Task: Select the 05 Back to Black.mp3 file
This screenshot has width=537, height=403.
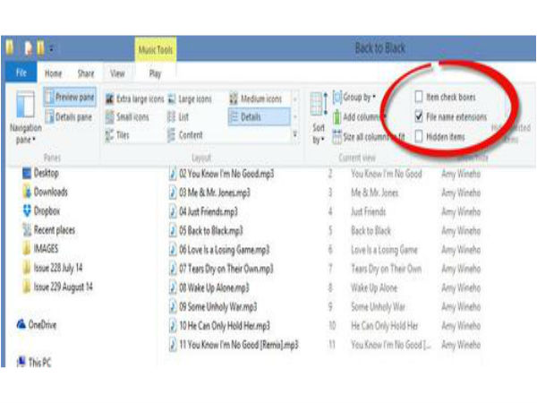Action: point(211,231)
